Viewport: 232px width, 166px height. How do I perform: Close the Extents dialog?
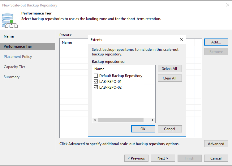[x=181, y=39]
